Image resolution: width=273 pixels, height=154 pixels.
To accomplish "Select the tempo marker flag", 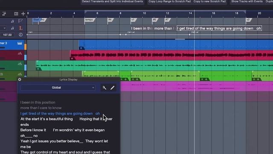I will [x=90, y=20].
